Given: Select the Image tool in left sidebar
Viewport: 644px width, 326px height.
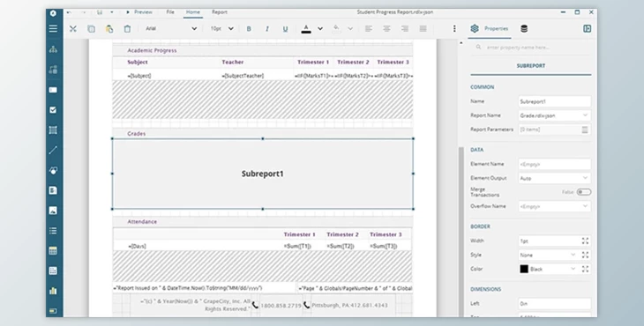Looking at the screenshot, I should (53, 211).
